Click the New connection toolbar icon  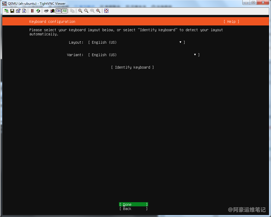point(6,11)
